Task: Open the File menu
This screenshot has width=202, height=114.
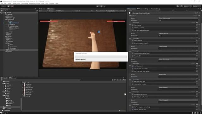Action: (2, 3)
